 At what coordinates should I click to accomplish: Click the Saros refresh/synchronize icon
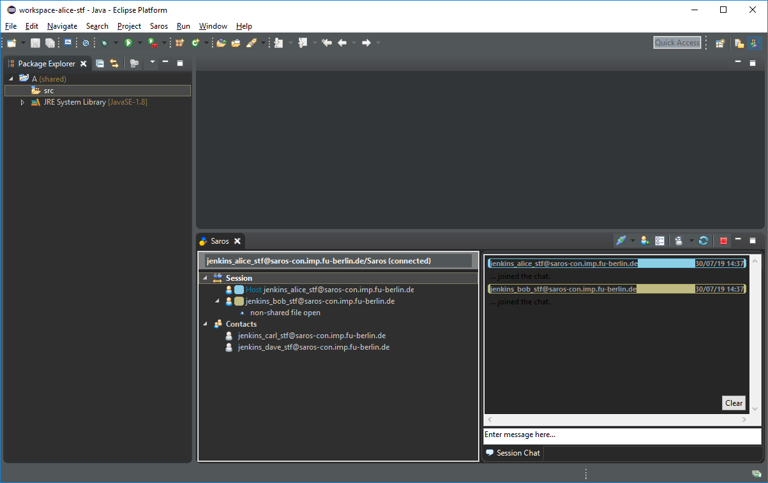704,240
